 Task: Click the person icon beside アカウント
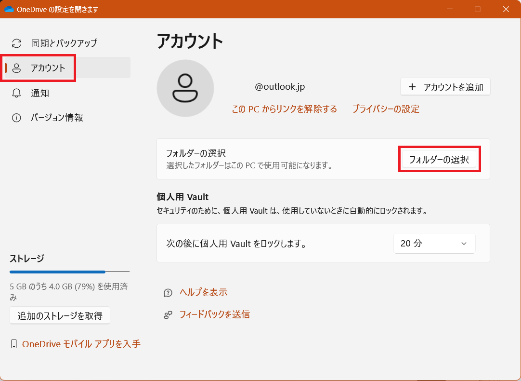click(17, 68)
